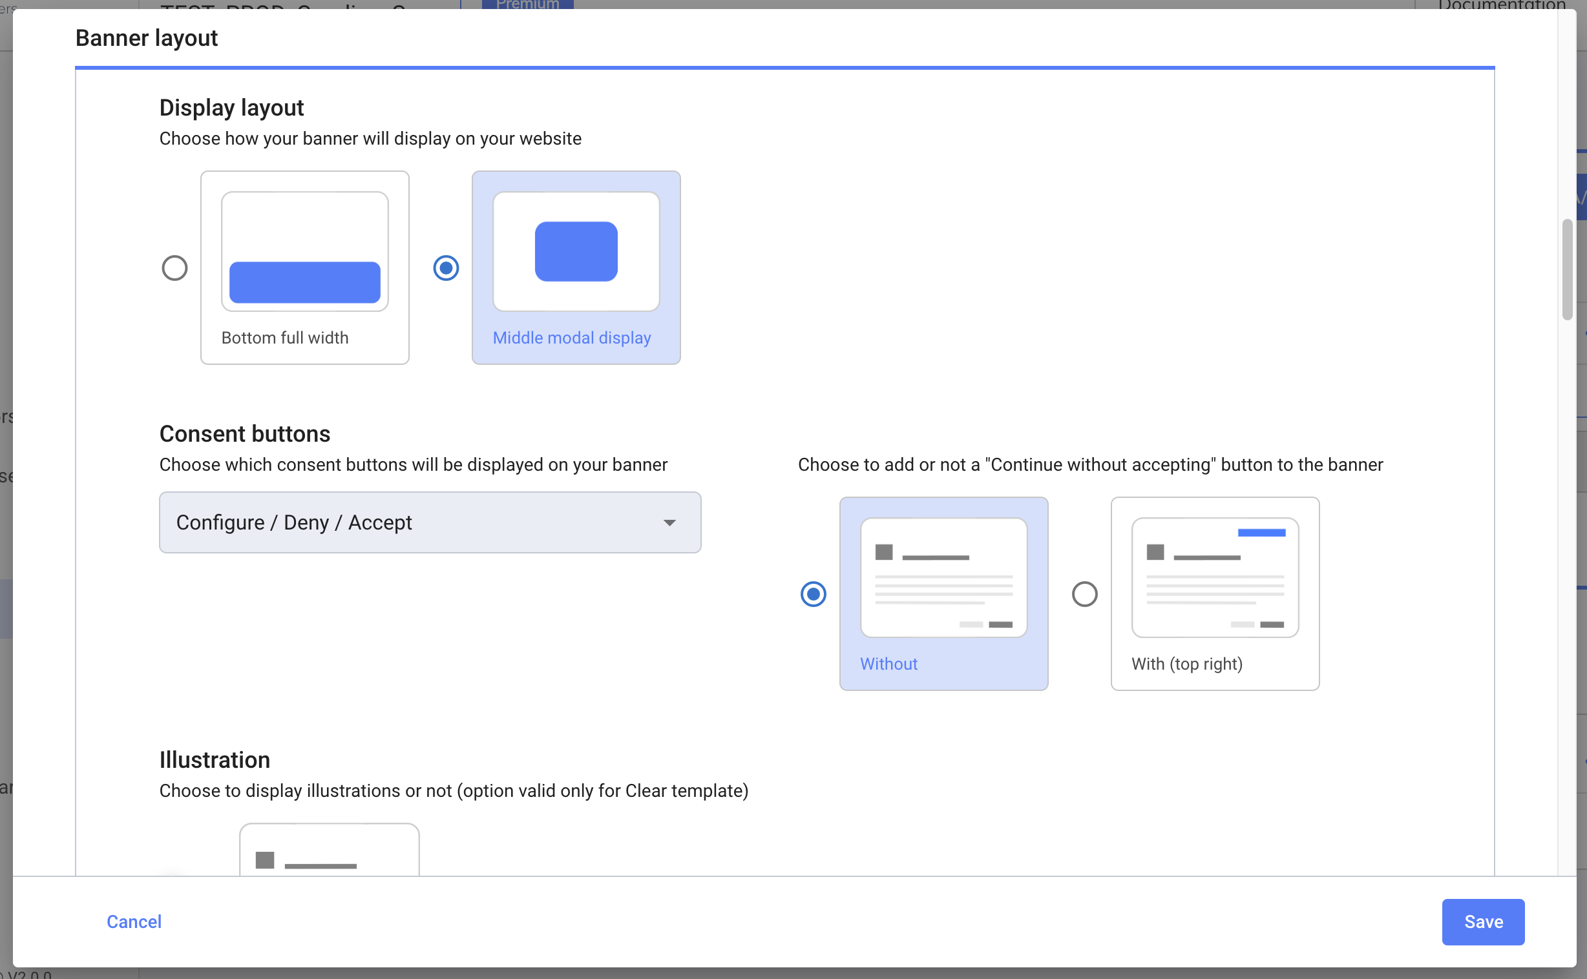Click the consent buttons dropdown arrow
Image resolution: width=1587 pixels, height=979 pixels.
point(669,522)
